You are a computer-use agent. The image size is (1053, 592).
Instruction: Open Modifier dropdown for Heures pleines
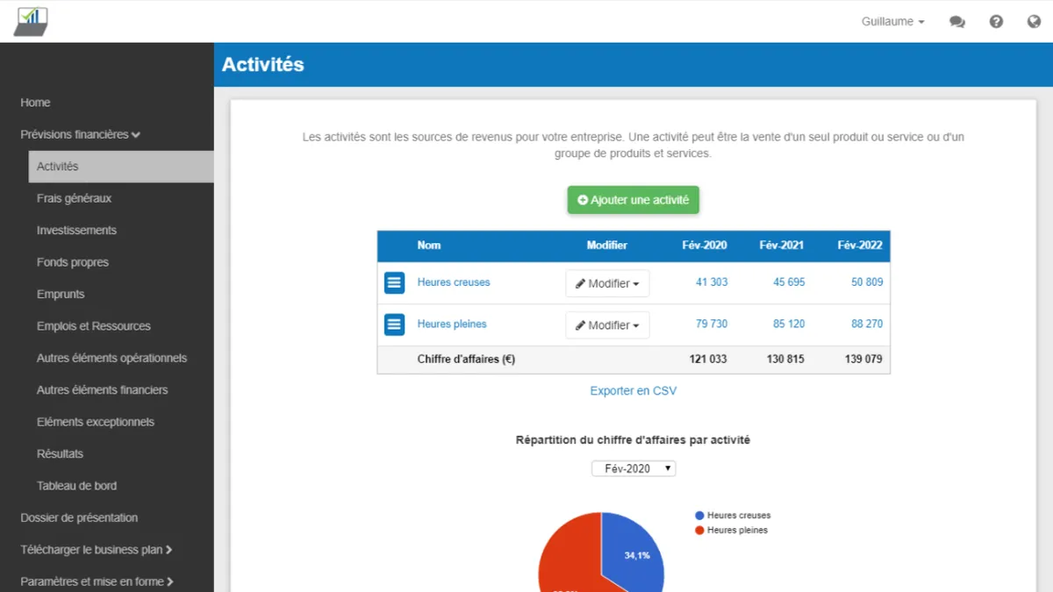pos(607,325)
